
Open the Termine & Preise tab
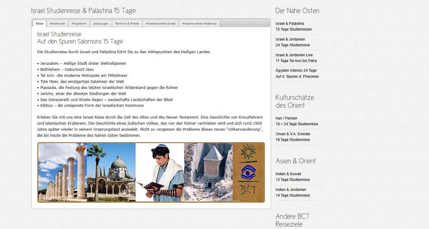pos(127,24)
